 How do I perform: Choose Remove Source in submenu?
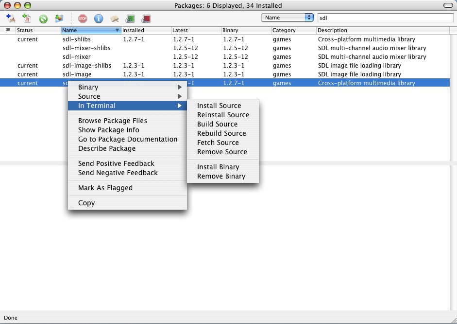pos(223,152)
